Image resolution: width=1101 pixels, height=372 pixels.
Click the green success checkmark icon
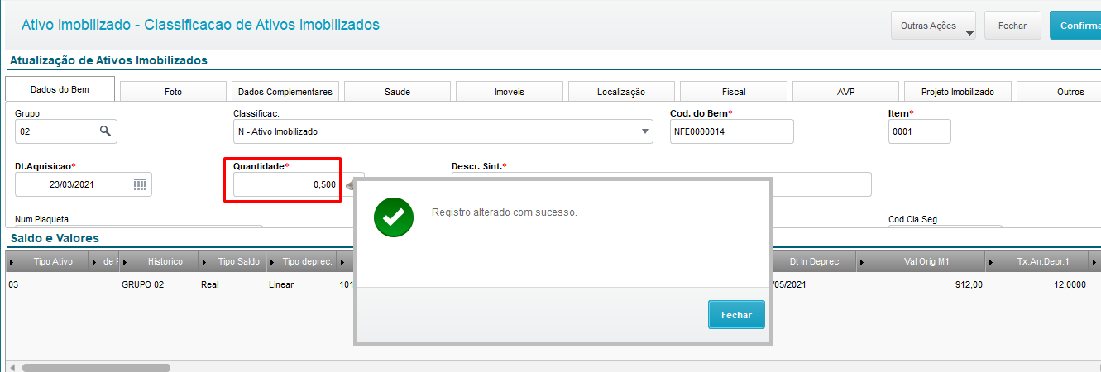[394, 217]
